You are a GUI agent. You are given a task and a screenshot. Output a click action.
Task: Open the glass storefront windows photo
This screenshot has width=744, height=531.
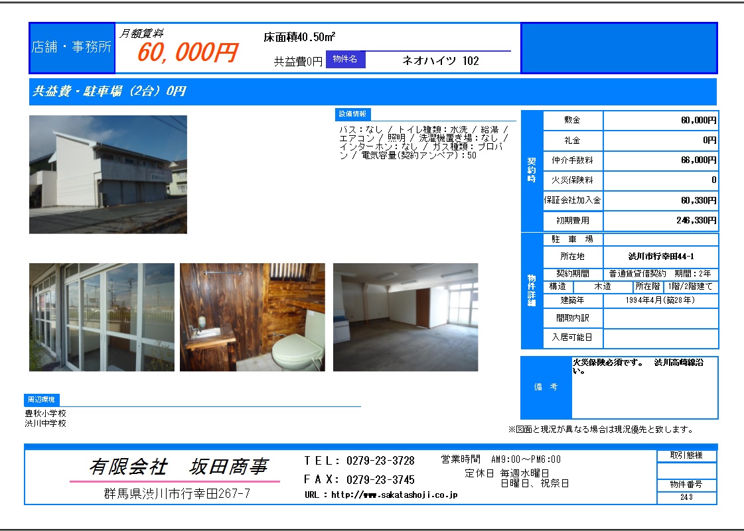[x=102, y=317]
